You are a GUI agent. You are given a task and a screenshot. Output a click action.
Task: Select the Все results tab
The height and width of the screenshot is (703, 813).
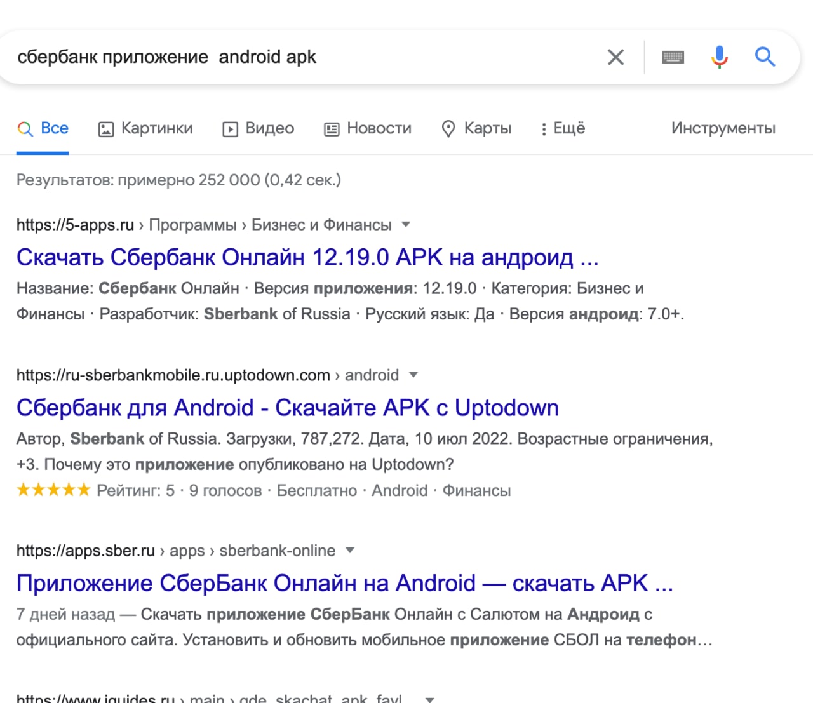tap(43, 128)
